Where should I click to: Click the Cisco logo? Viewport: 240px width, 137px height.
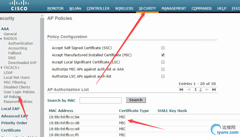point(19,5)
